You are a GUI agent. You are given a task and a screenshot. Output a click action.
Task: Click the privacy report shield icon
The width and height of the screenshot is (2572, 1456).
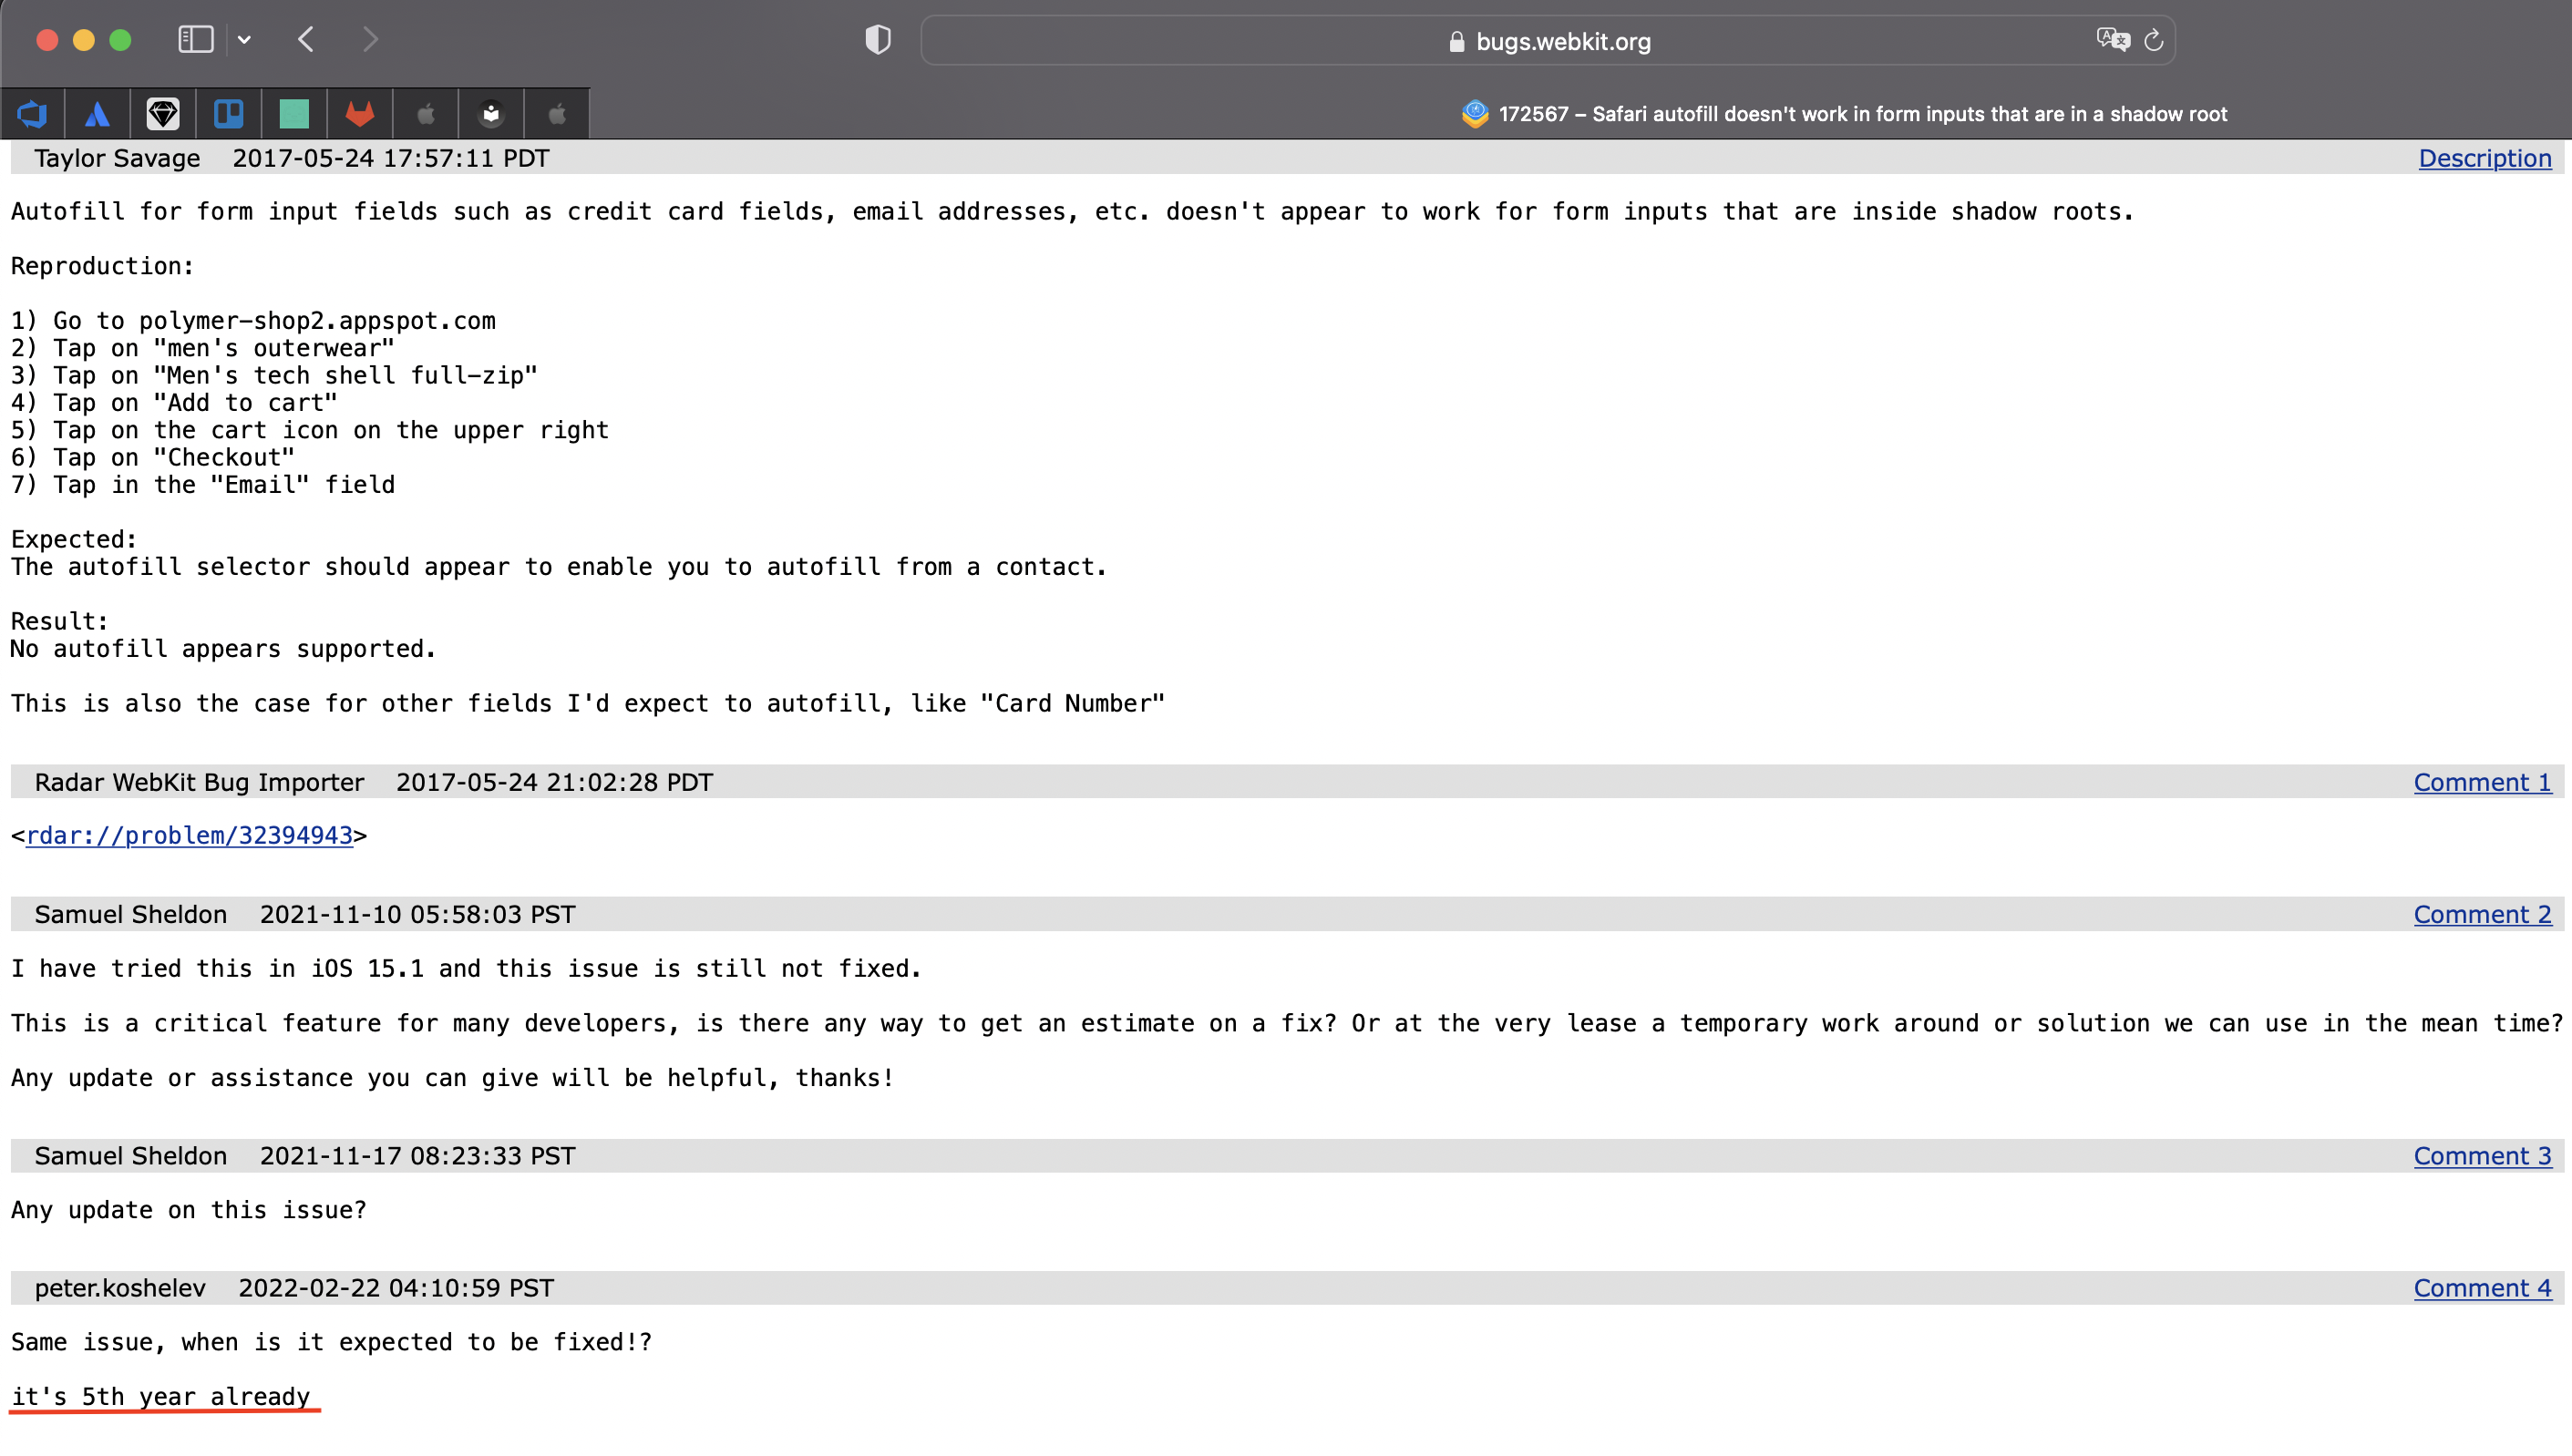[877, 40]
